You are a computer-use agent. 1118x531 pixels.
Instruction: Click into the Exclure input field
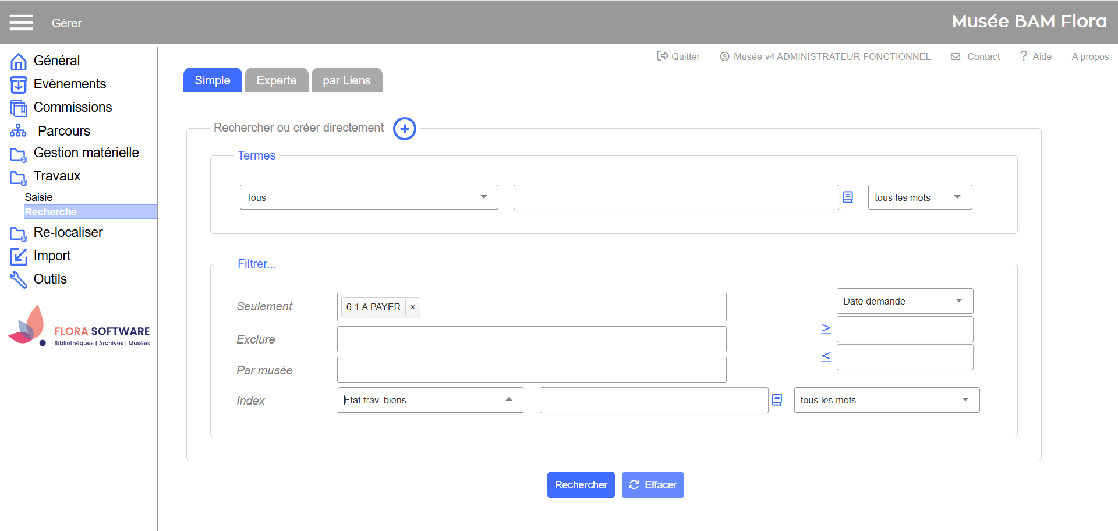(x=531, y=339)
